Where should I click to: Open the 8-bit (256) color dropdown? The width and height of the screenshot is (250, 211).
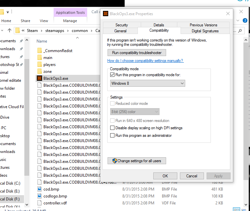135,112
